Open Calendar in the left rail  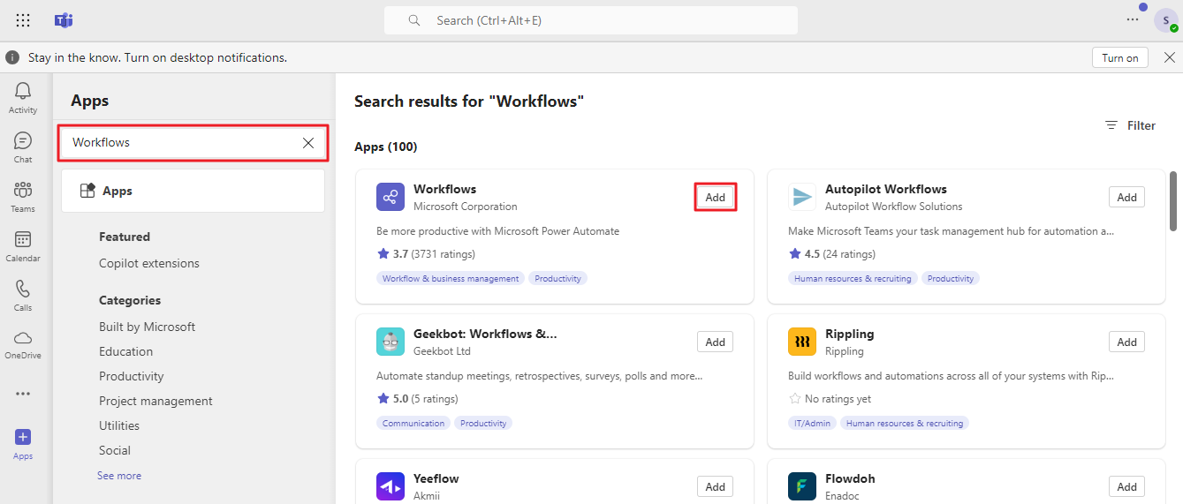(x=23, y=246)
